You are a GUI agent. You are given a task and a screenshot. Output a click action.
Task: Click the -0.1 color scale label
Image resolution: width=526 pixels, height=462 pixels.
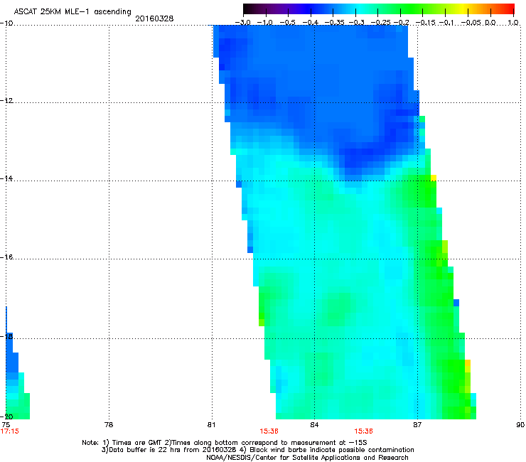[x=446, y=23]
